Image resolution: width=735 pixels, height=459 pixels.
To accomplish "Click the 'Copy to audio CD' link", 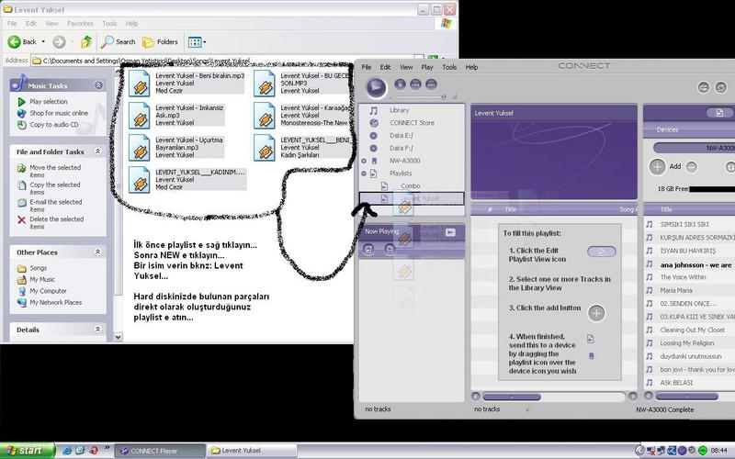I will coord(54,125).
